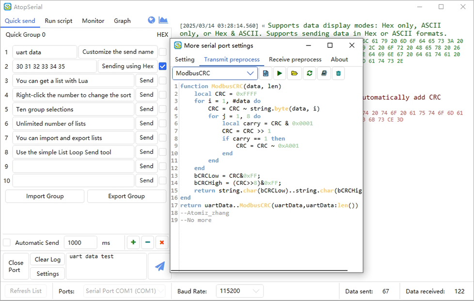Click Send for 'Ten group selections' row
Image resolution: width=474 pixels, height=301 pixels.
pos(147,109)
